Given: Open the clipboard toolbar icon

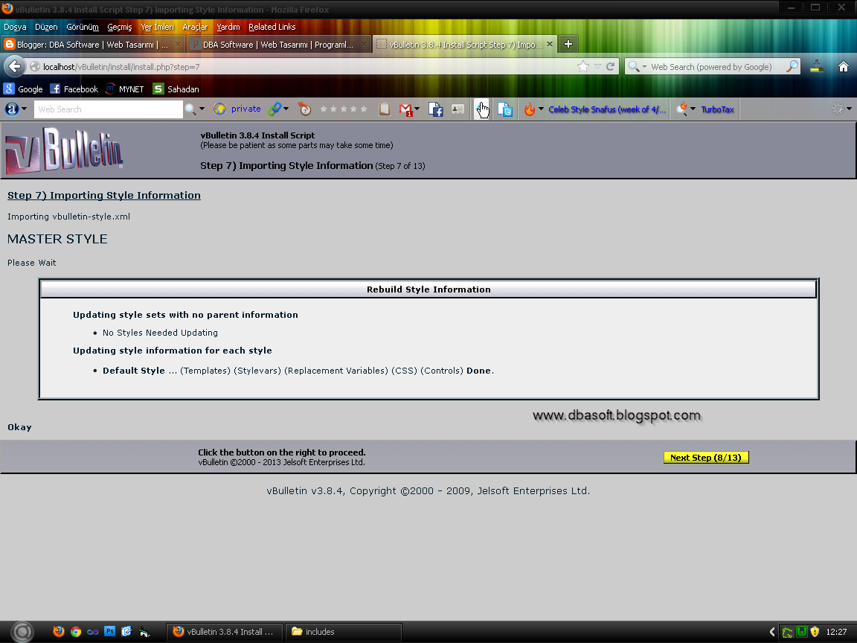Looking at the screenshot, I should pyautogui.click(x=384, y=109).
